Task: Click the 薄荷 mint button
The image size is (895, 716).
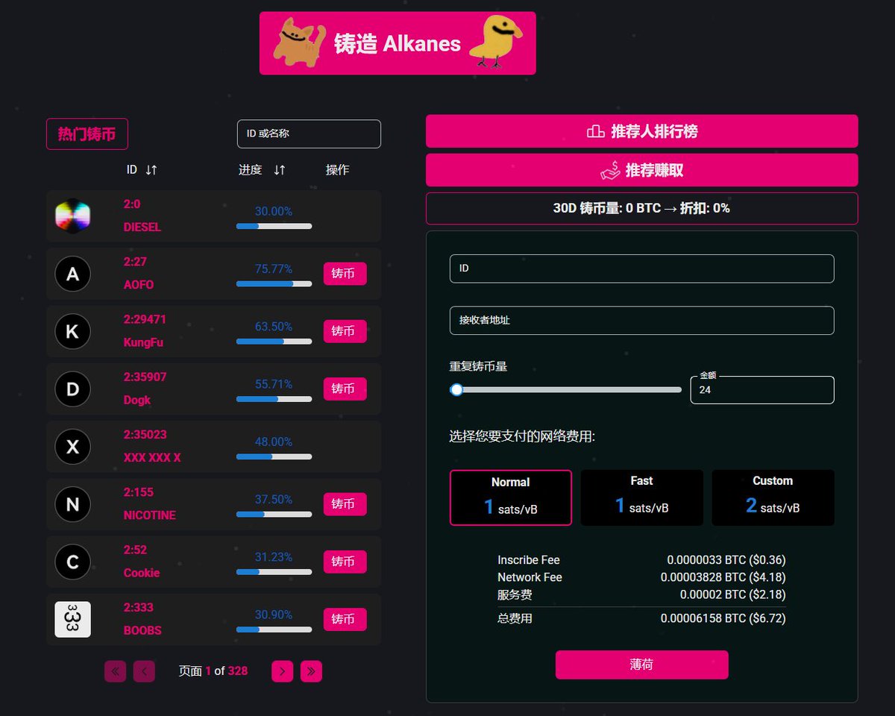Action: pyautogui.click(x=641, y=665)
